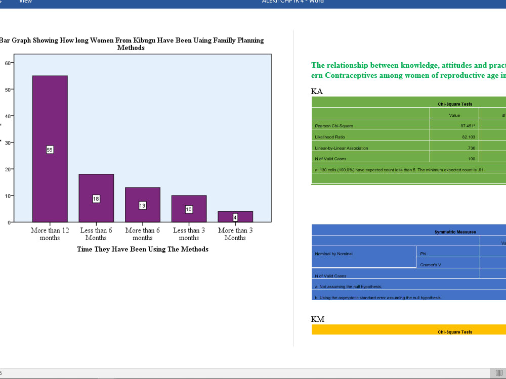Click footnote 'Not assuming the null hypothesis'
The width and height of the screenshot is (506, 379).
tap(349, 287)
